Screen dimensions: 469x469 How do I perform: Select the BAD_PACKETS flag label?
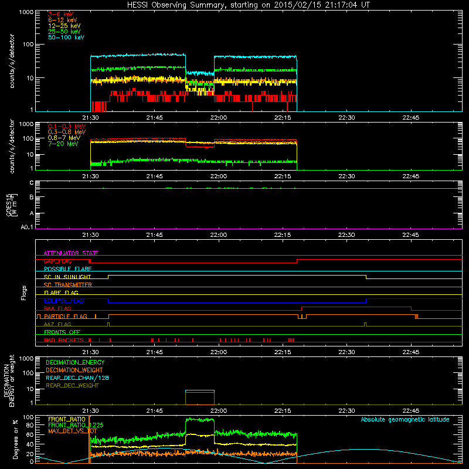pyautogui.click(x=64, y=340)
